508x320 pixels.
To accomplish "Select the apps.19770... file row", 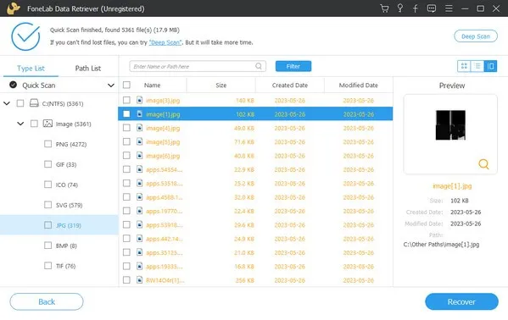I will click(x=255, y=211).
